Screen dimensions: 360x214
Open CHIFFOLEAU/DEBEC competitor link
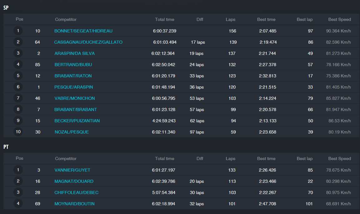coord(76,192)
